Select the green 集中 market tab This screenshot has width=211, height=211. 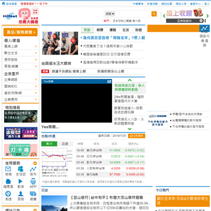click(49, 144)
